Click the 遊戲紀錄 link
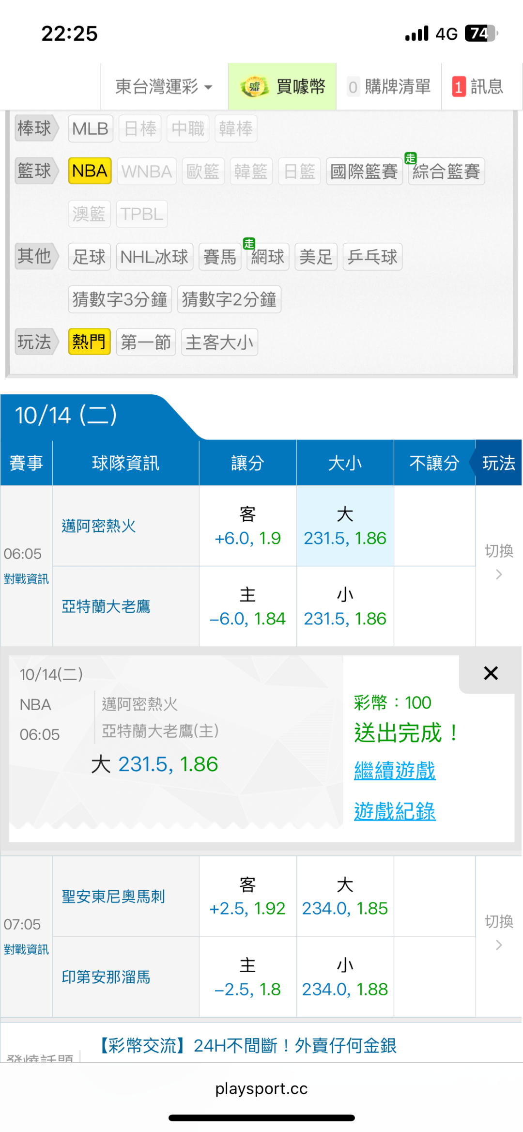Screen dimensions: 523x1132 tap(395, 811)
